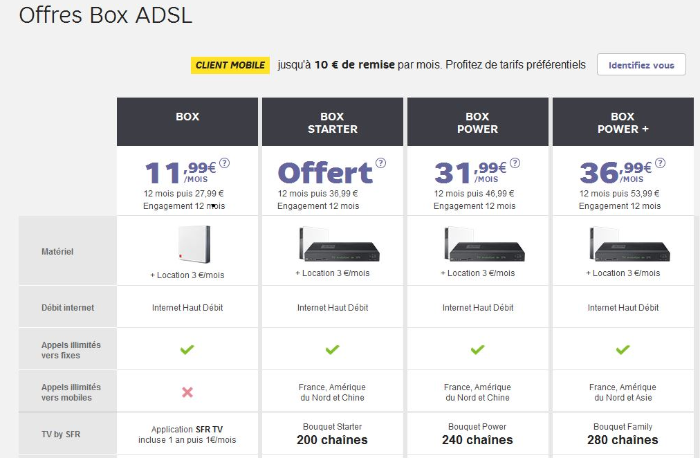Click the green checkmark under Box Starter
The width and height of the screenshot is (700, 458).
click(333, 350)
